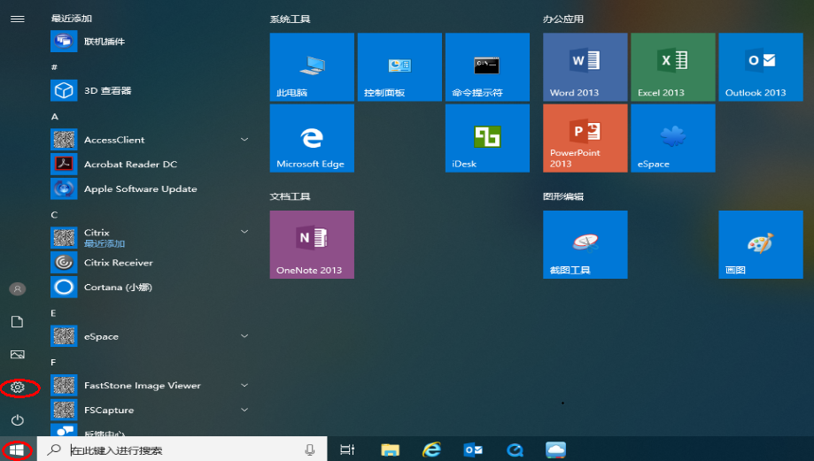
Task: Open the 画图 (Paint) tile
Action: 760,244
